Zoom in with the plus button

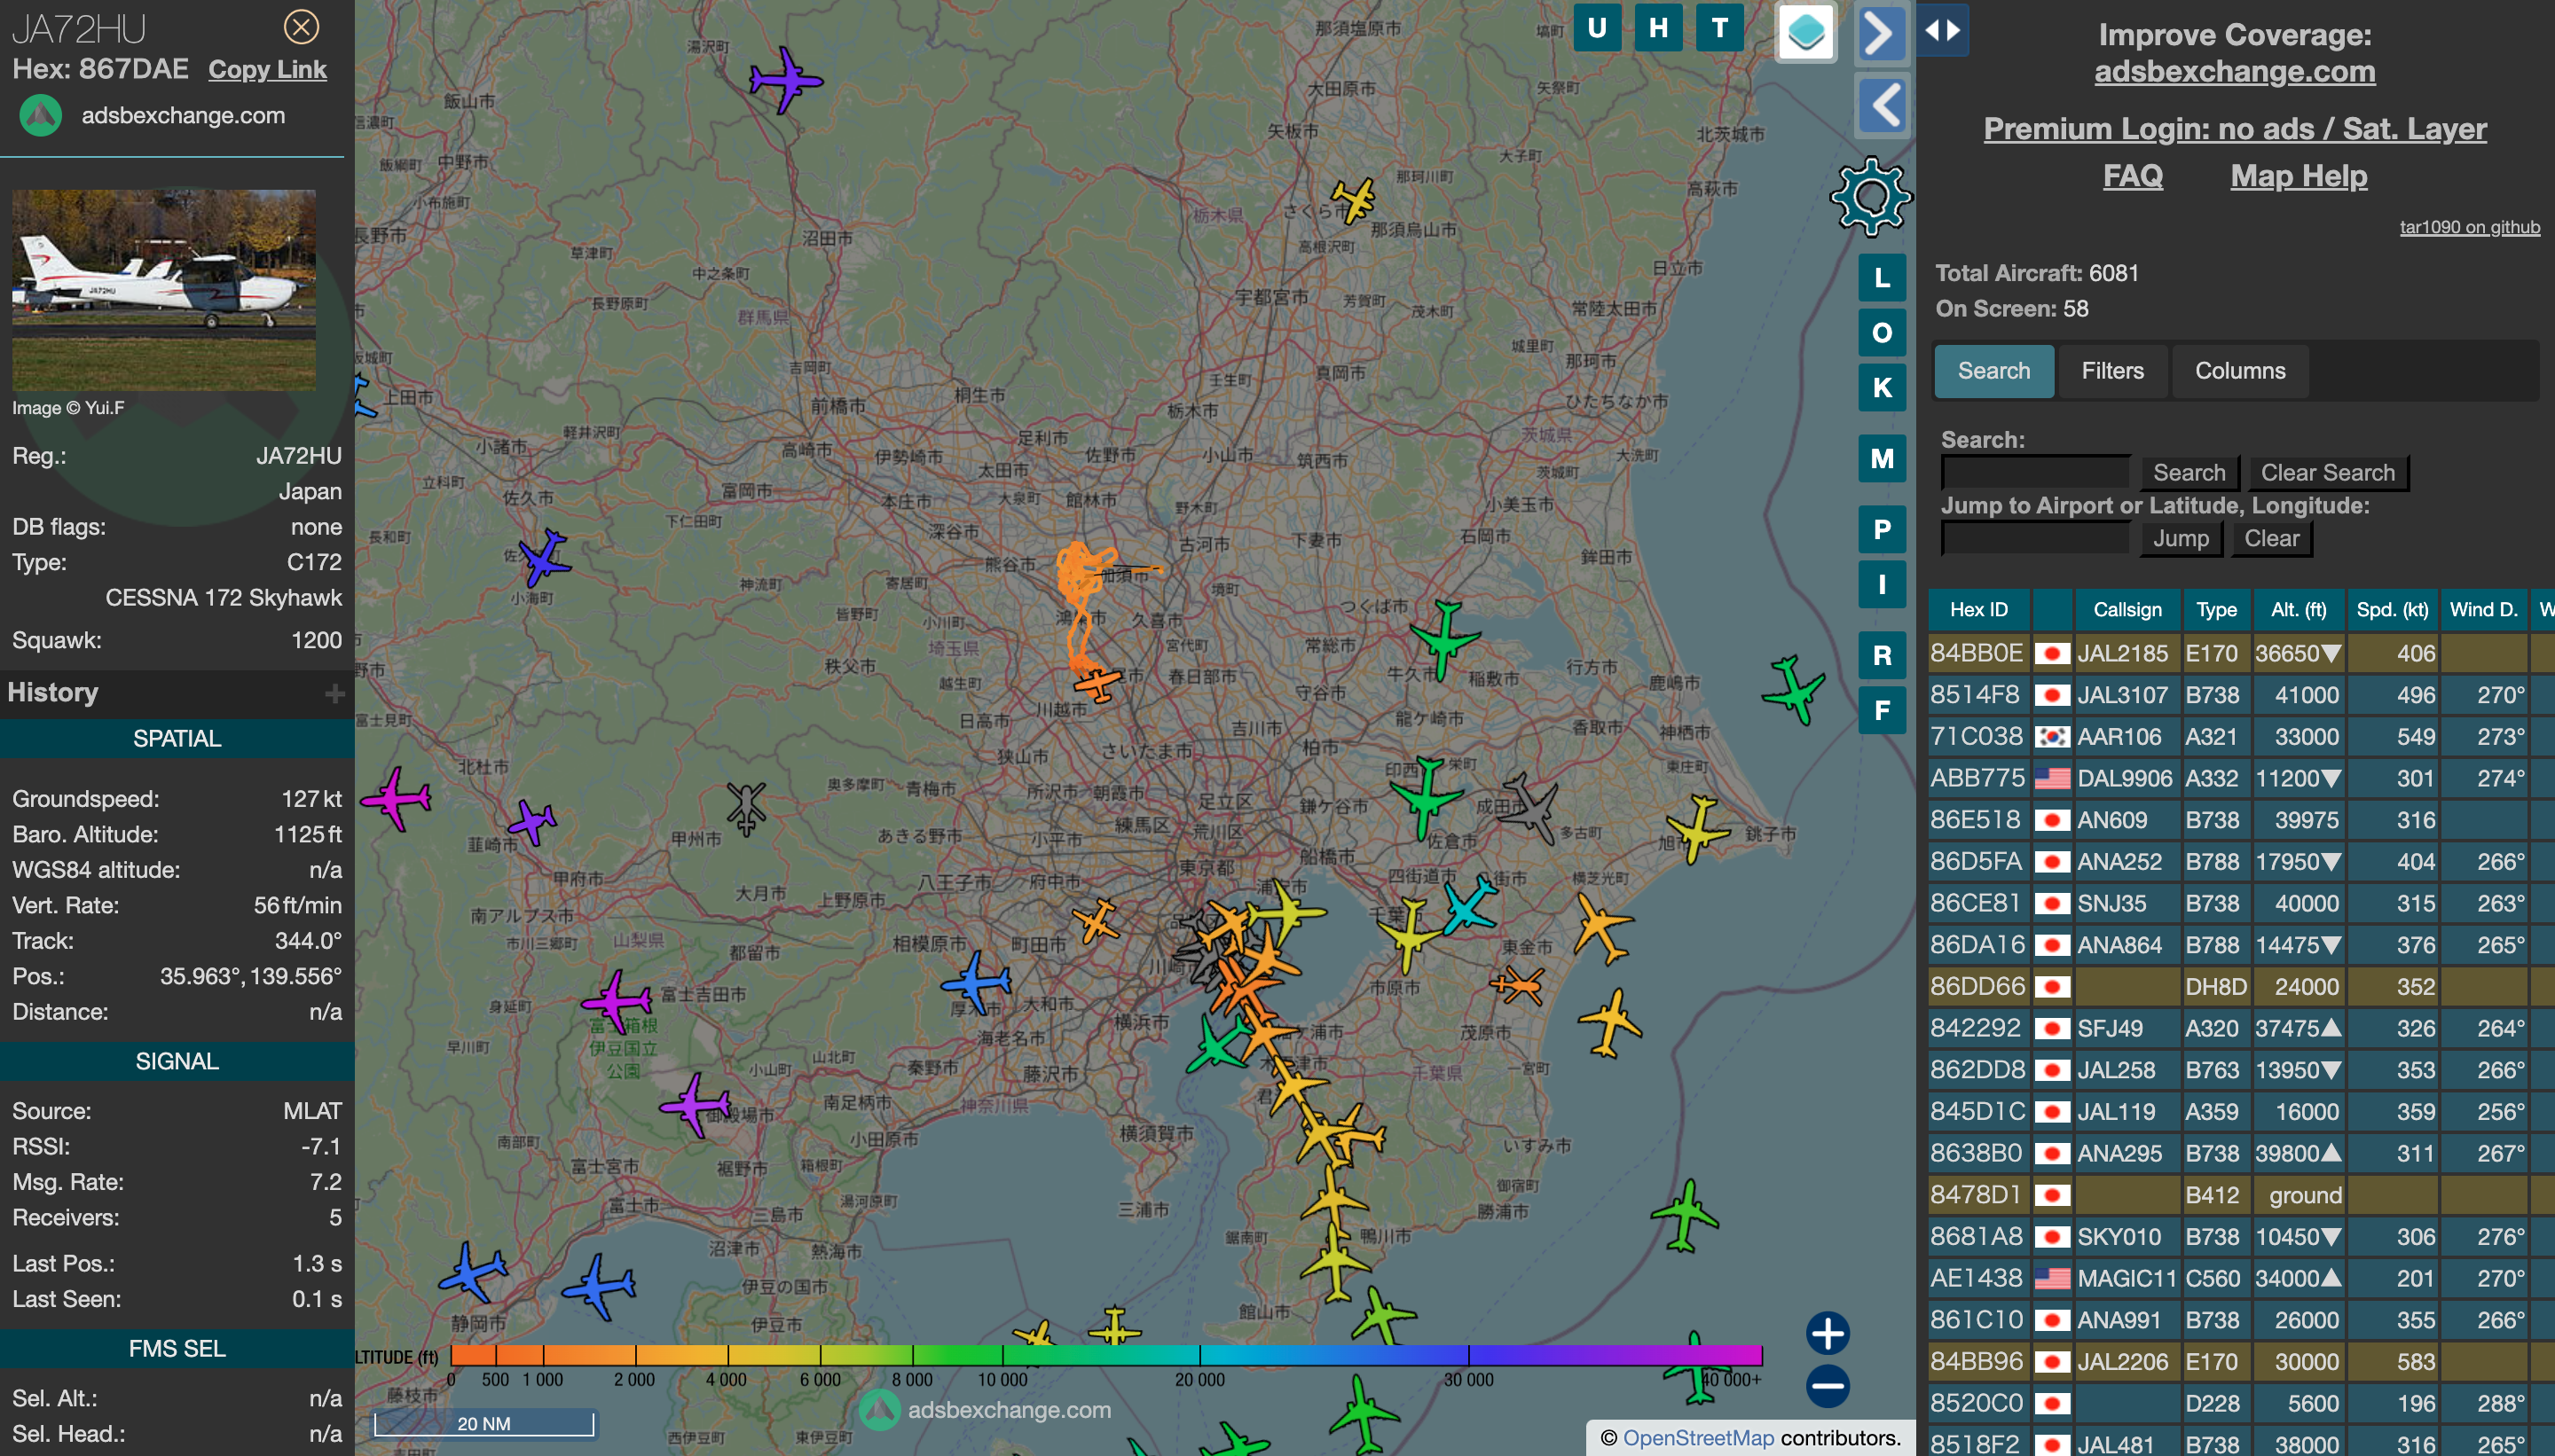click(x=1828, y=1333)
